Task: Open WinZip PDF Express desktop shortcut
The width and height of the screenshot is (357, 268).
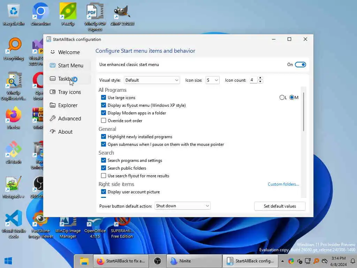Action: (95, 17)
